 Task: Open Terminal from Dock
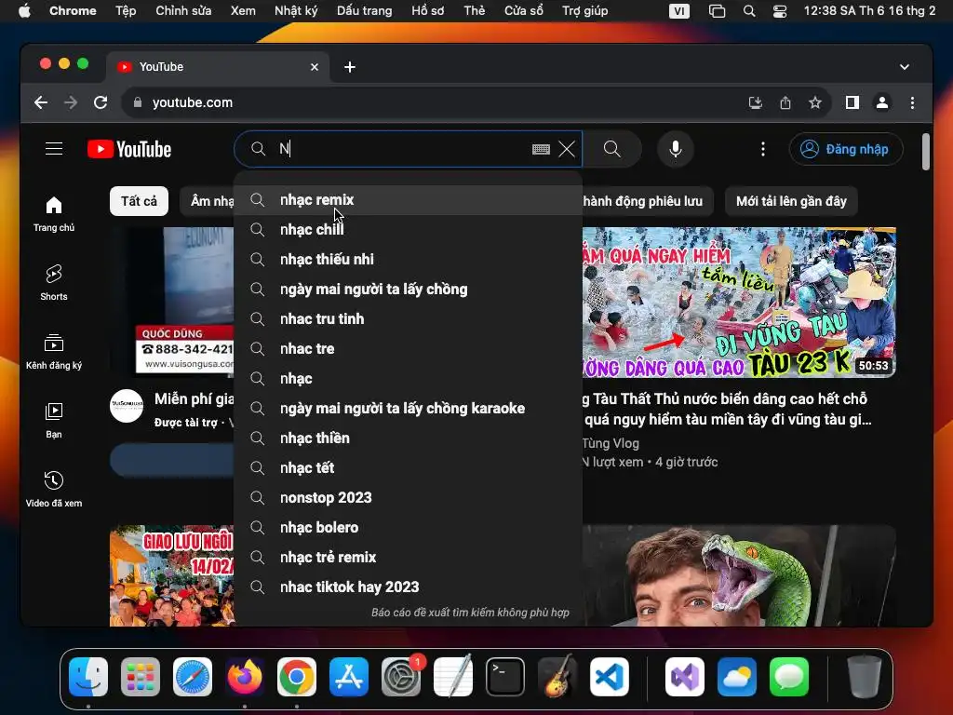(505, 677)
